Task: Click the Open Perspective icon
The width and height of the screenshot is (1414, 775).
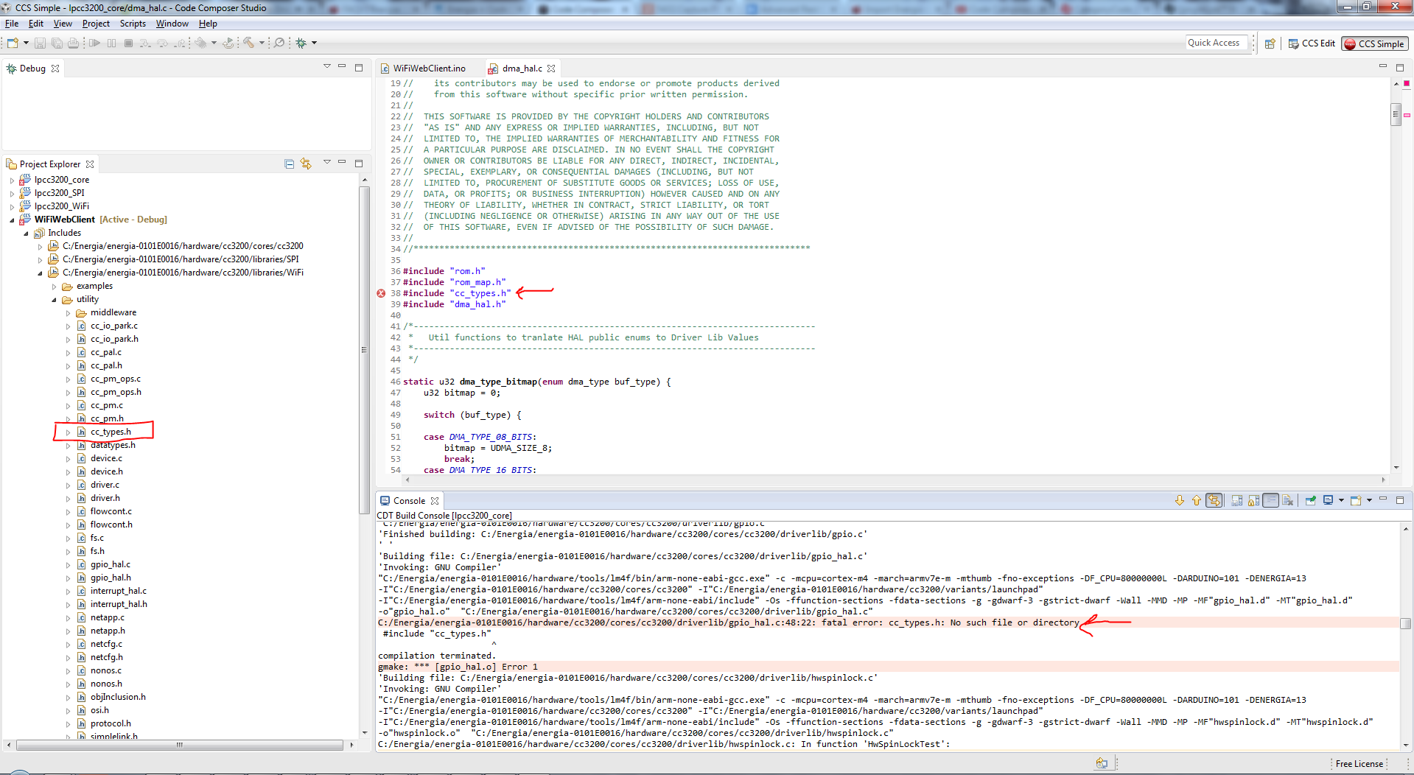Action: (1270, 43)
